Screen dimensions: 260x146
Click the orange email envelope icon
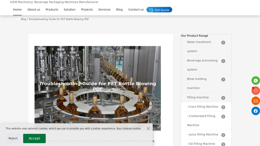click(x=256, y=101)
